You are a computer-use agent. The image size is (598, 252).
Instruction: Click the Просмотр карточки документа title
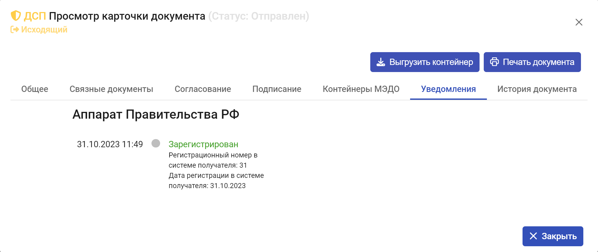click(127, 16)
